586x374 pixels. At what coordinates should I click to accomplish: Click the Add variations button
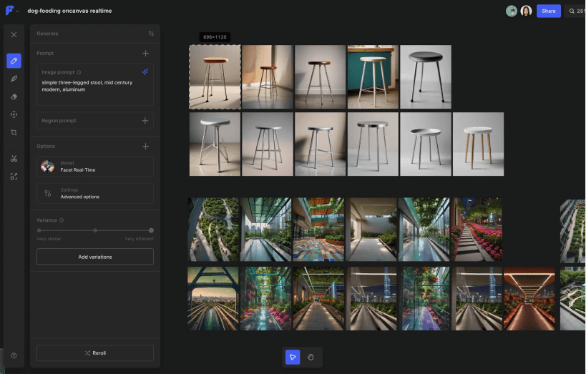[94, 257]
